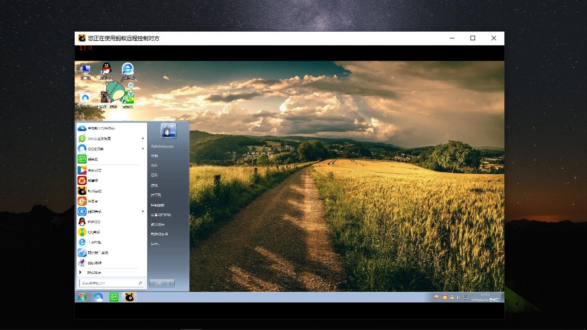Click the 关机 (Shut down) button
587x330 pixels.
click(x=159, y=283)
